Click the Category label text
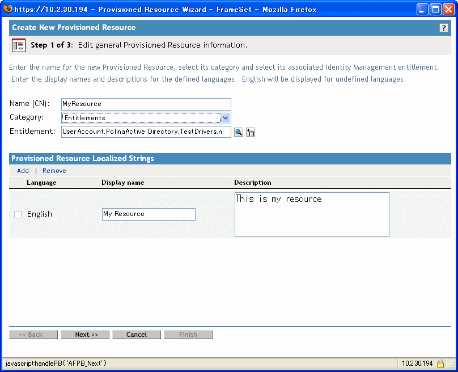Viewport: 458px width, 372px height. tap(27, 117)
